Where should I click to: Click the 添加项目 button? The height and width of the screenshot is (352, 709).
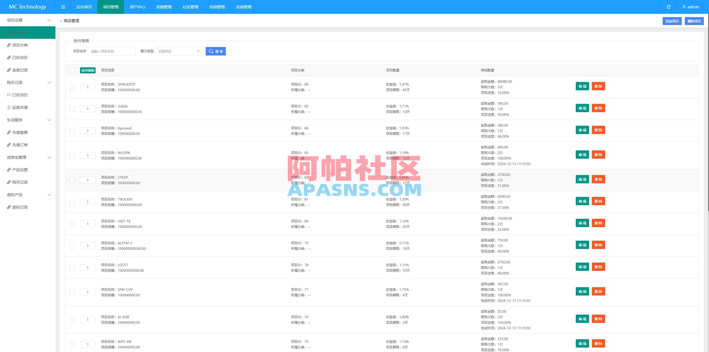[x=672, y=21]
